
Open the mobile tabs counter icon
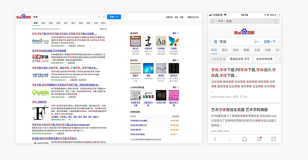click(x=274, y=139)
